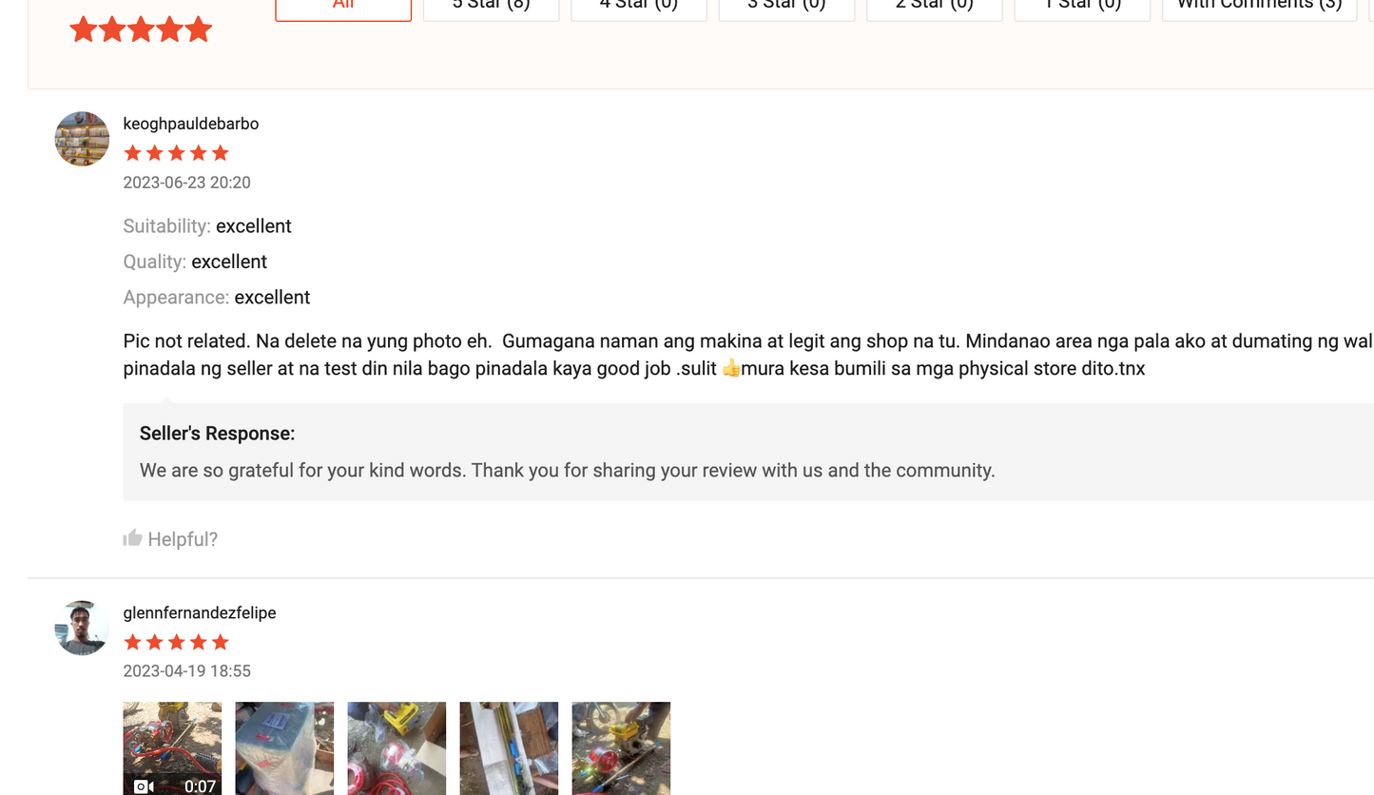Click the video camera icon on thumbnail
This screenshot has height=795, width=1374.
(x=144, y=786)
